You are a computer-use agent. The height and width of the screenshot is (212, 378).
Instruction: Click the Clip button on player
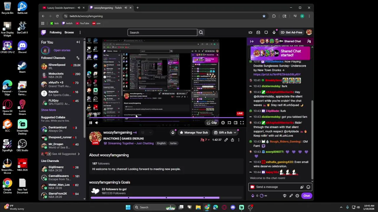pyautogui.click(x=212, y=123)
